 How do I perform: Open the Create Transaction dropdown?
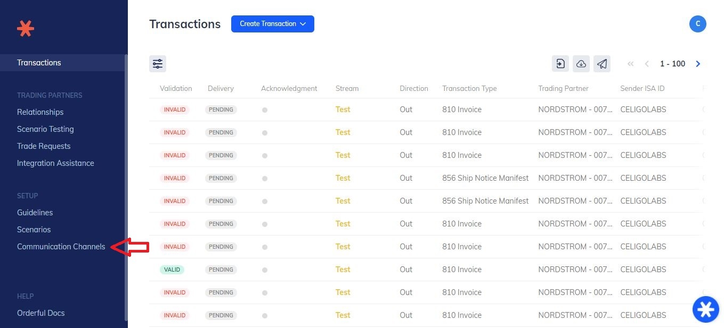tap(273, 24)
